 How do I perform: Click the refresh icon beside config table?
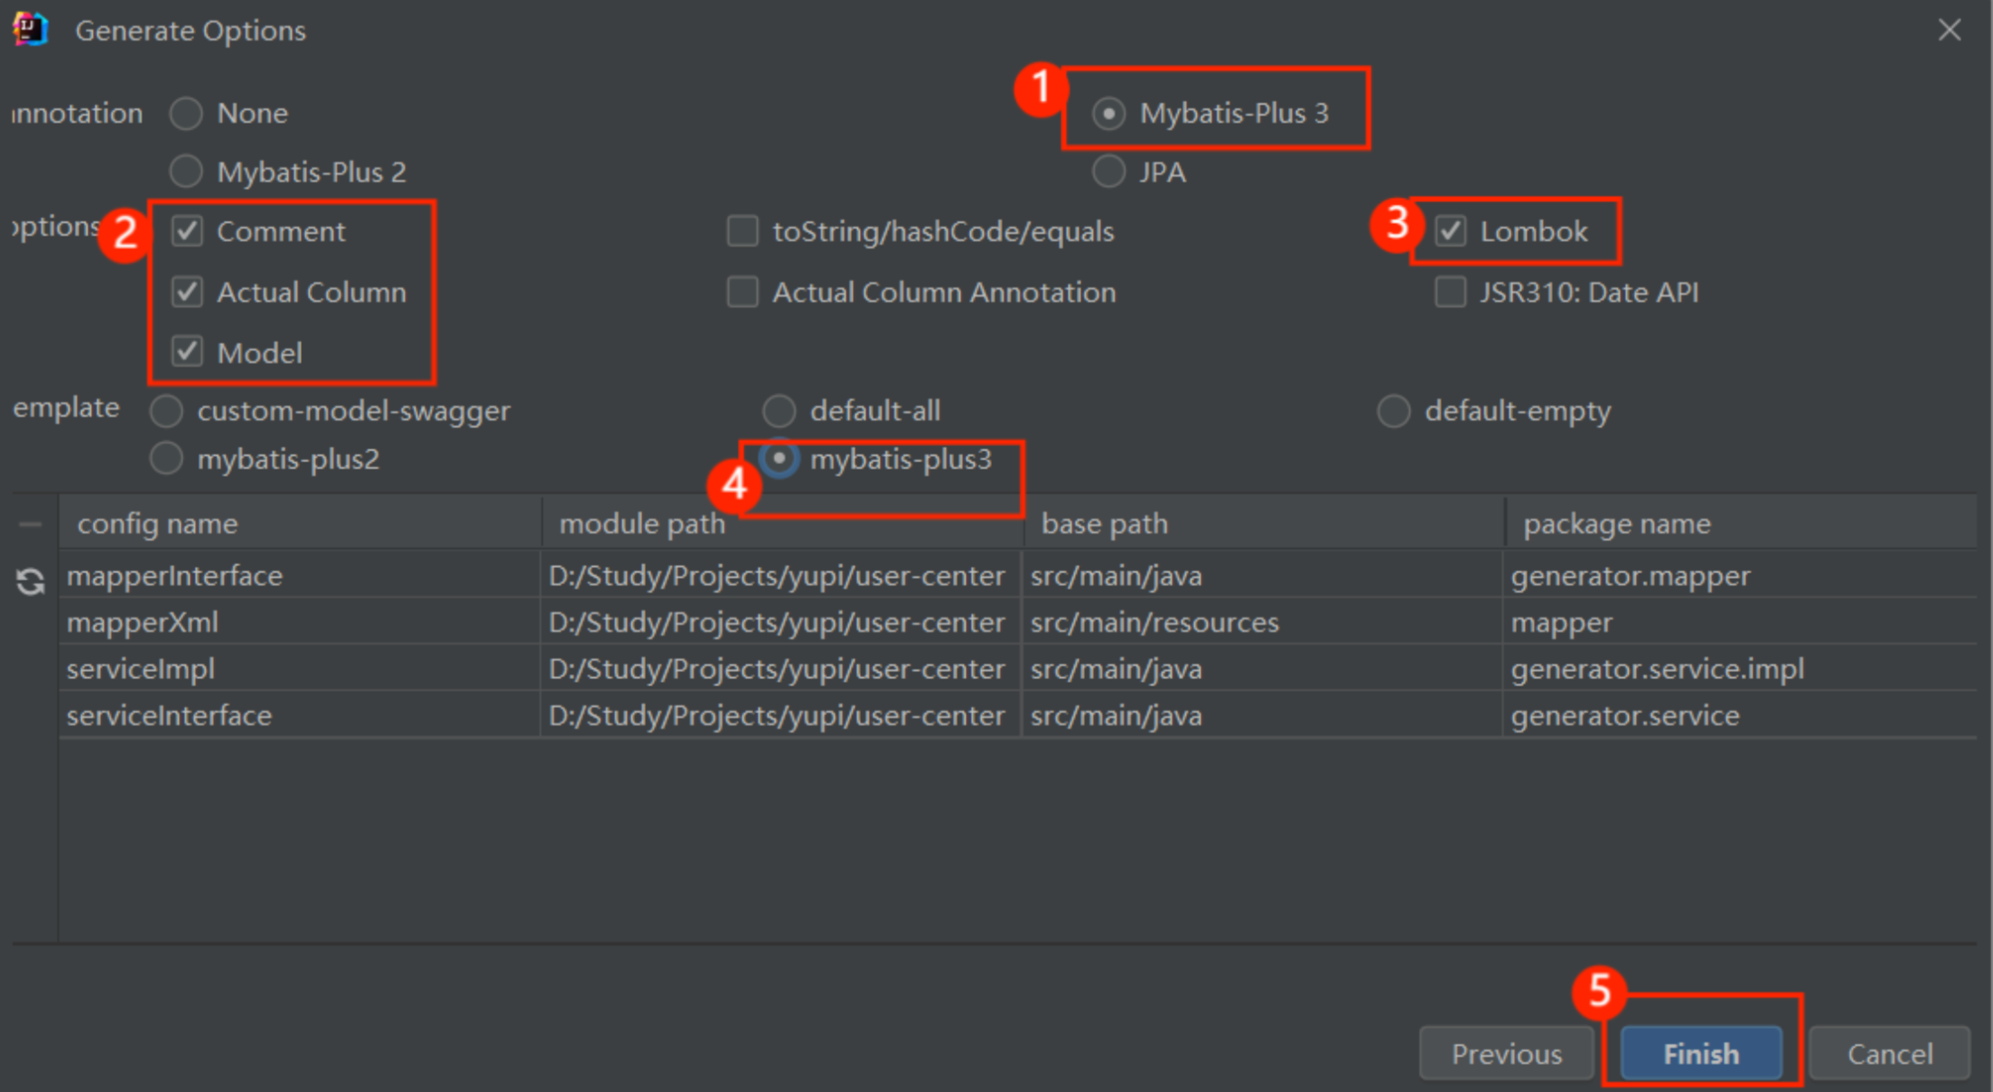[31, 582]
